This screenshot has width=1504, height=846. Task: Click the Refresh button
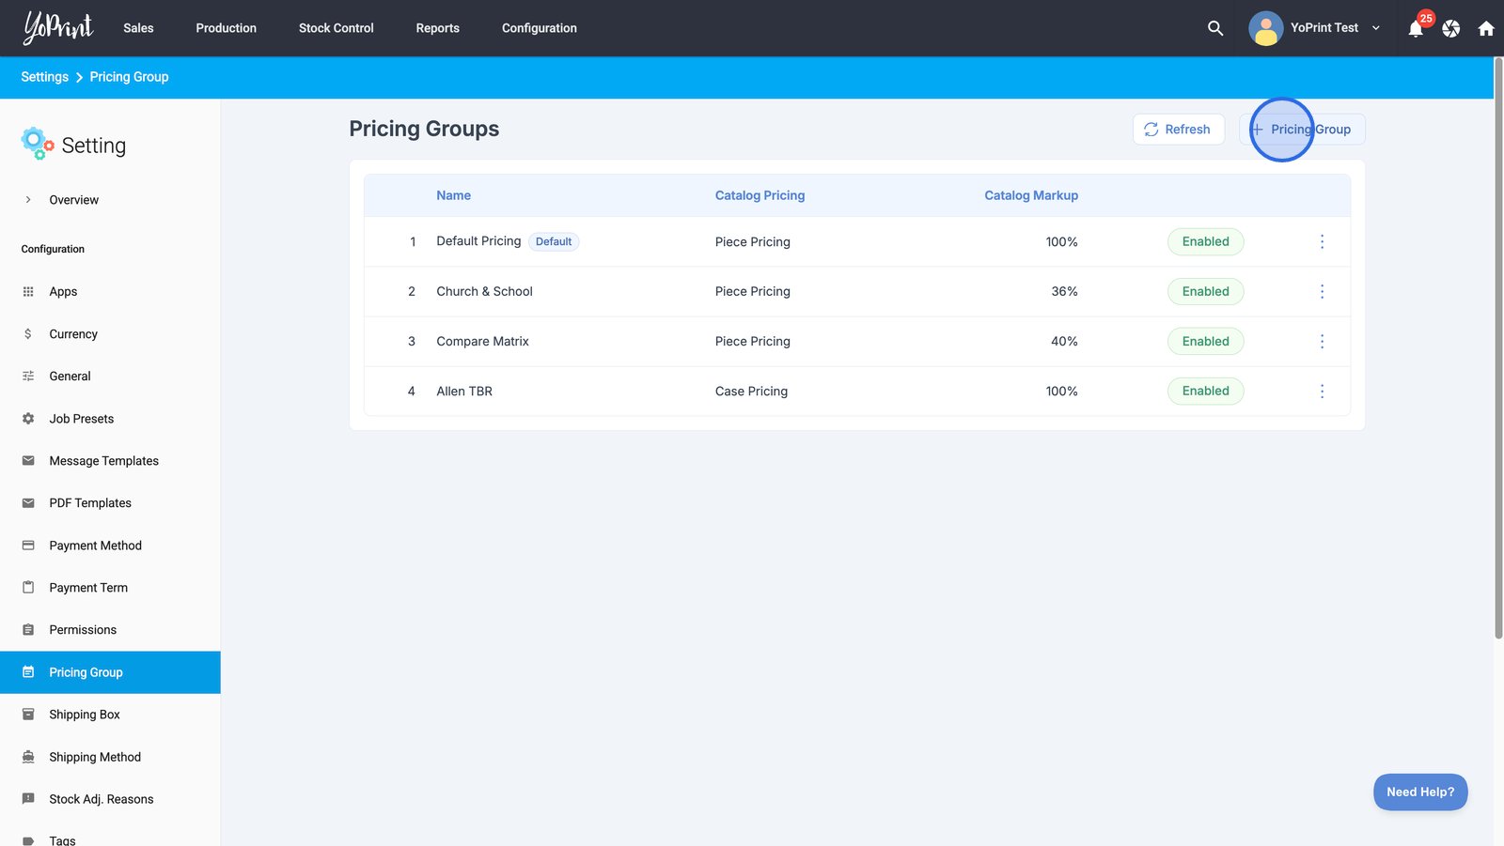(1178, 130)
